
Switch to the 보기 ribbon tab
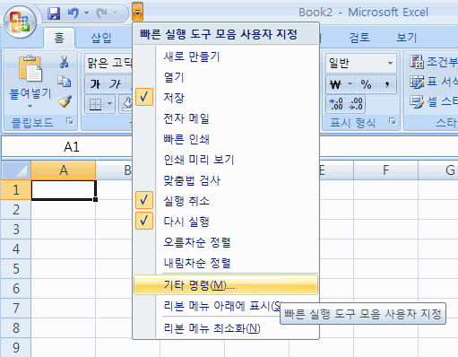point(406,38)
